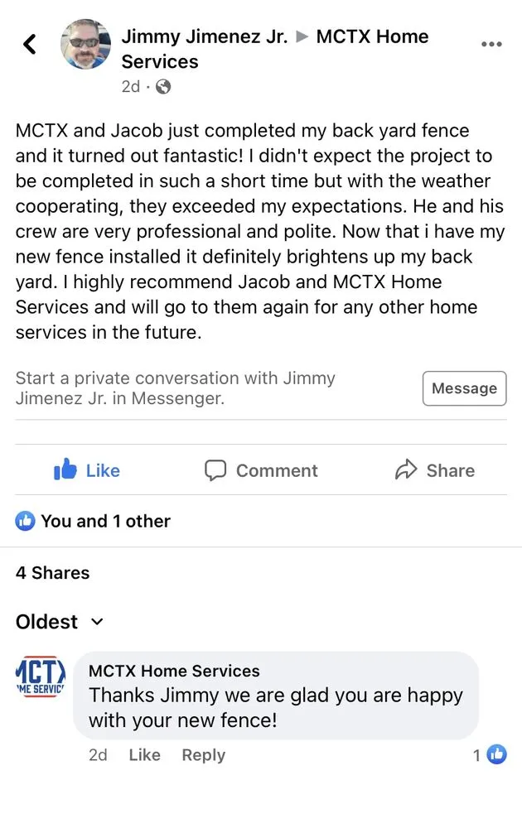Like the post

click(x=86, y=470)
